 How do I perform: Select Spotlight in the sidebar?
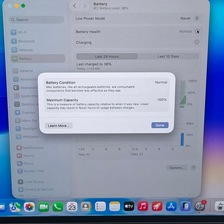(26, 129)
